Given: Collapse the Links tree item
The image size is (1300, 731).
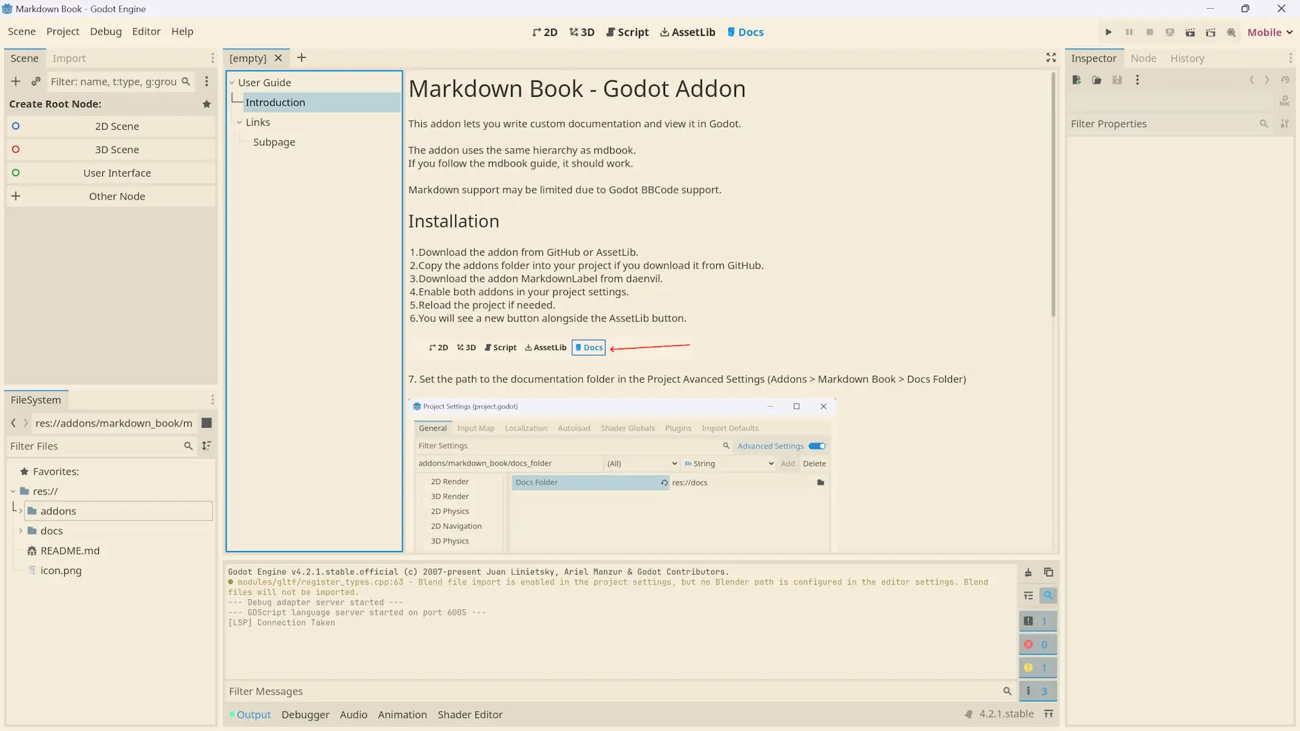Looking at the screenshot, I should [x=240, y=123].
